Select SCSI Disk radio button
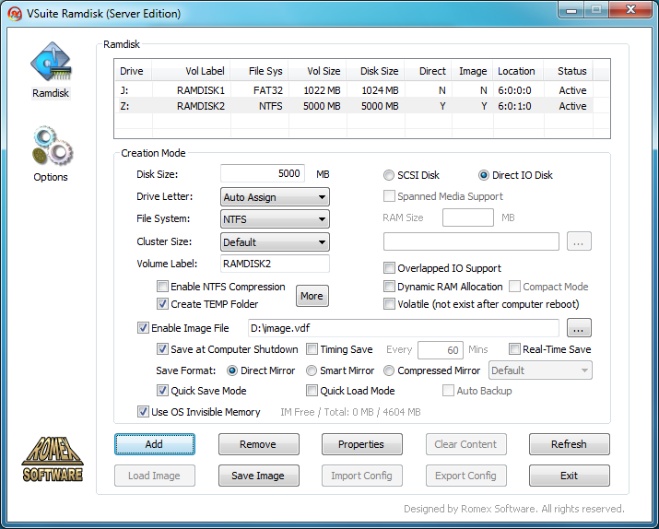 pos(389,175)
